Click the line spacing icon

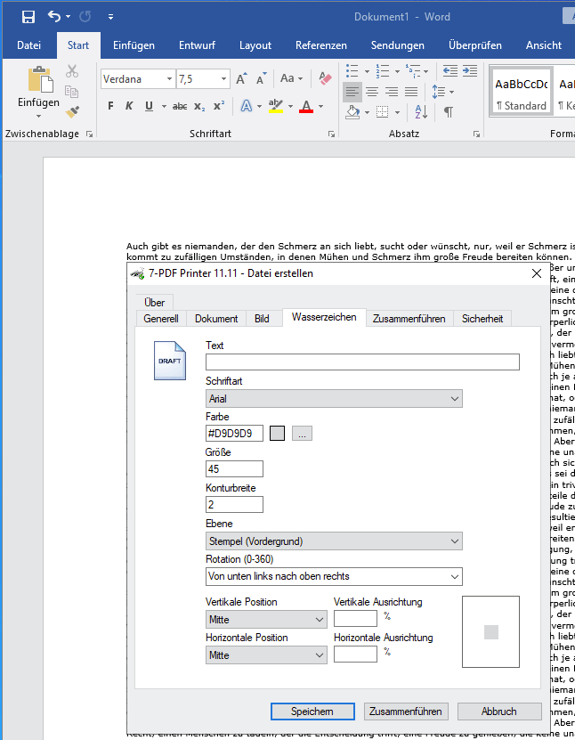tap(439, 92)
